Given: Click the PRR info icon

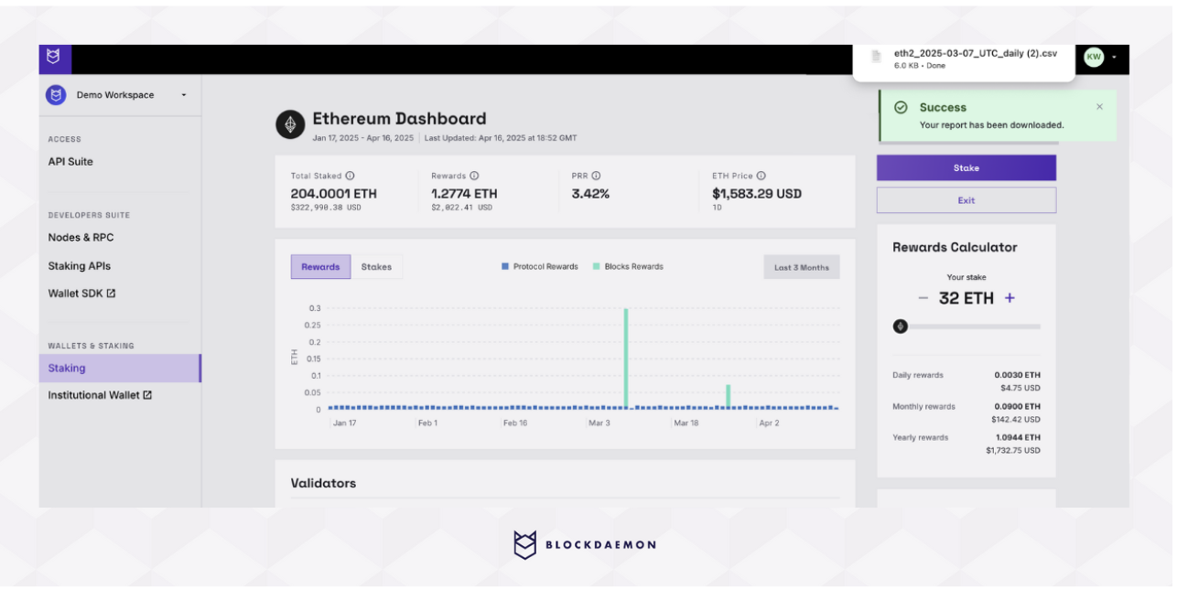Looking at the screenshot, I should point(596,176).
